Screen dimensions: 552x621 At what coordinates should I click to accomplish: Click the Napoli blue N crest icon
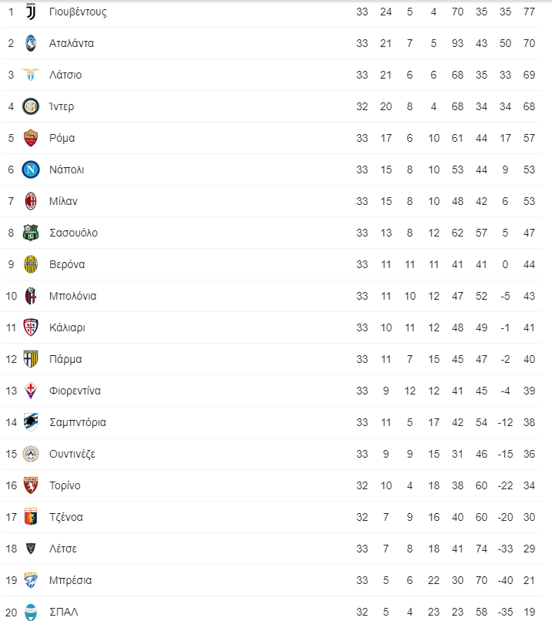pos(31,170)
